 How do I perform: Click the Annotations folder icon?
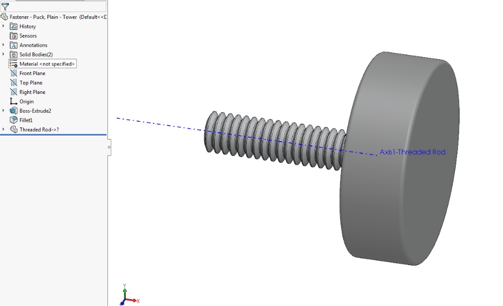(x=14, y=45)
